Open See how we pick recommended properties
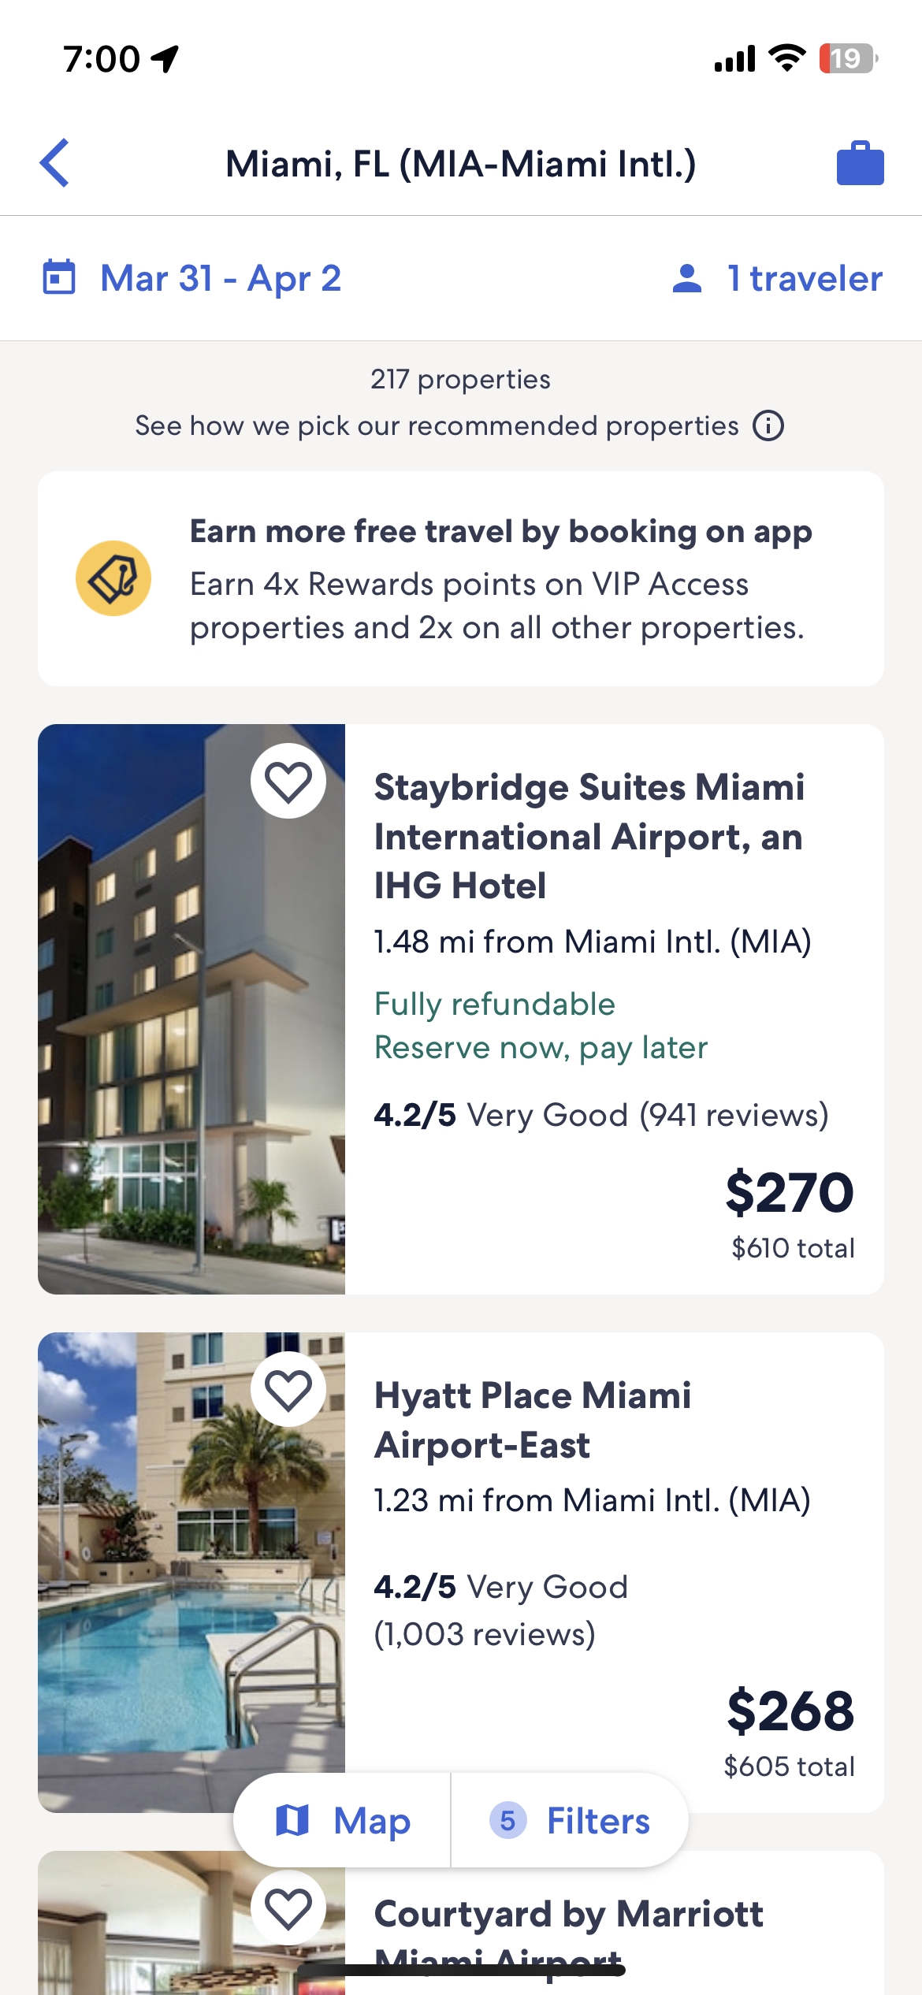 (437, 426)
